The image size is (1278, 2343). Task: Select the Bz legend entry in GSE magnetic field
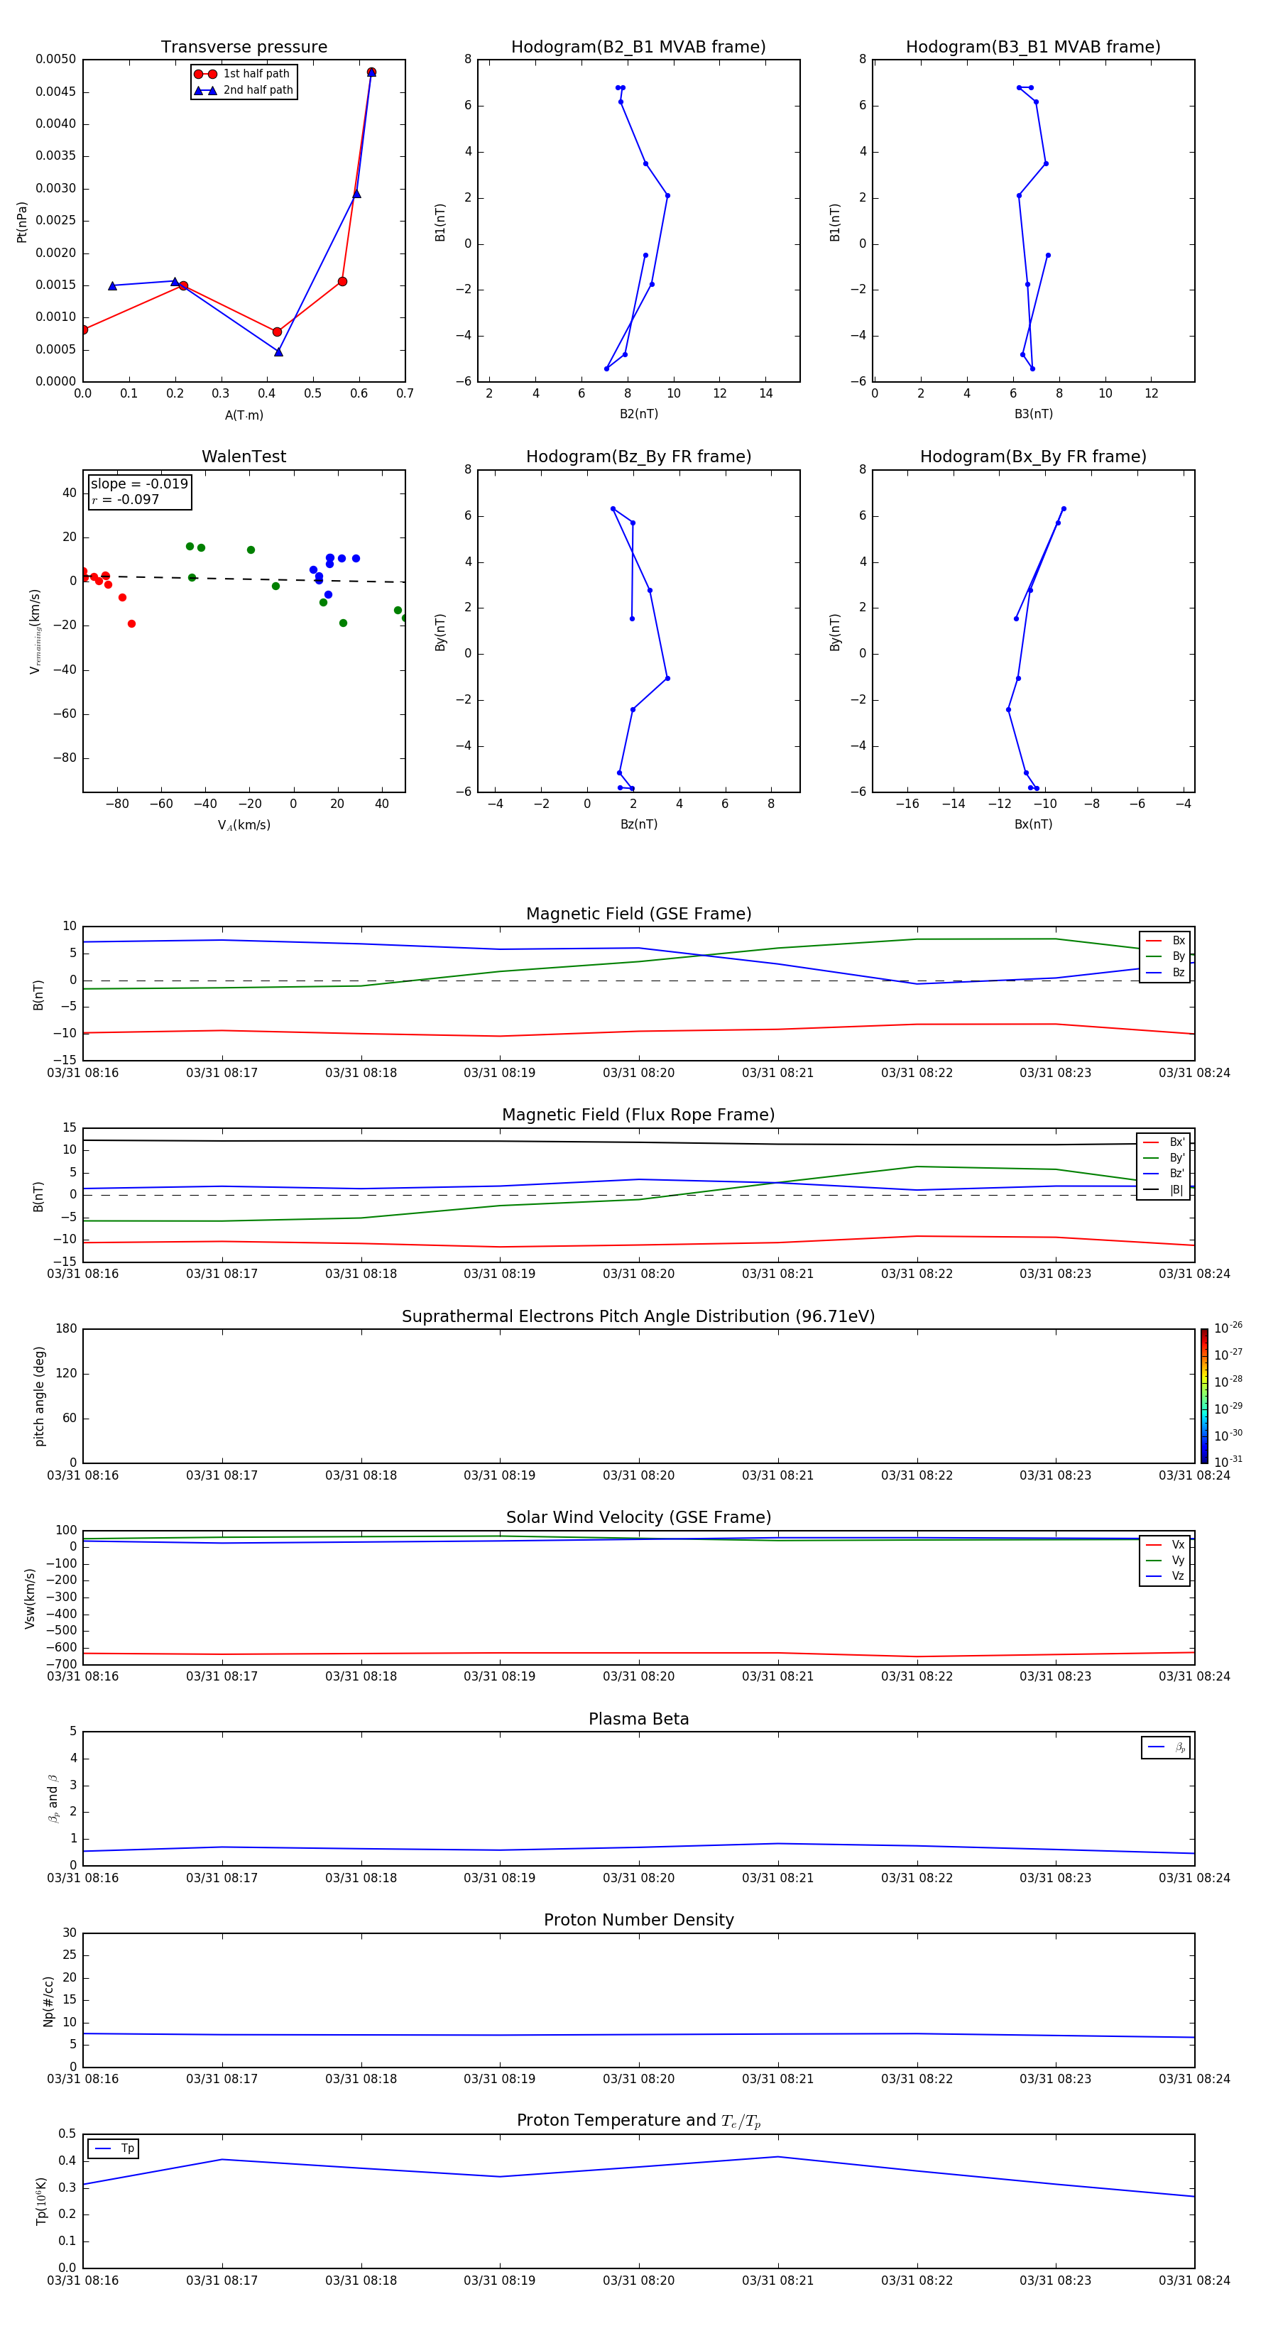click(1165, 973)
